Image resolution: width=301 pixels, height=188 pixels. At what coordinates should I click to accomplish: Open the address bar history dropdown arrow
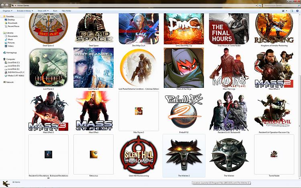(x=256, y=6)
